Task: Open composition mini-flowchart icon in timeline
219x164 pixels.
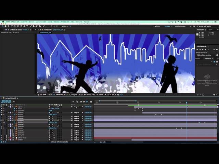Action: (x=73, y=102)
